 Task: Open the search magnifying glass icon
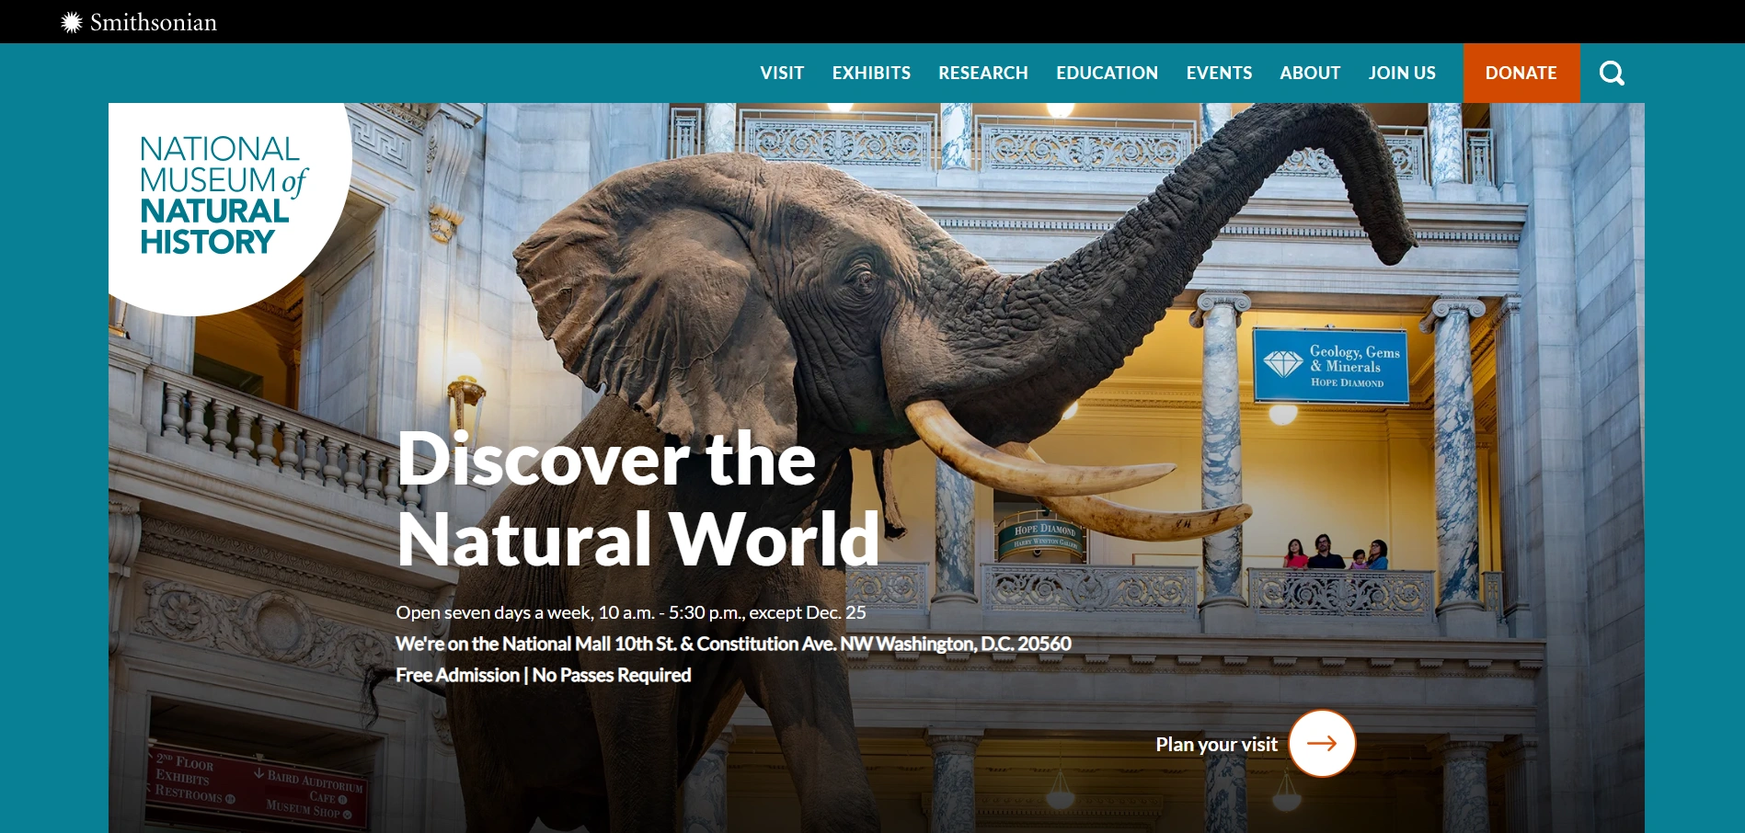pos(1612,74)
